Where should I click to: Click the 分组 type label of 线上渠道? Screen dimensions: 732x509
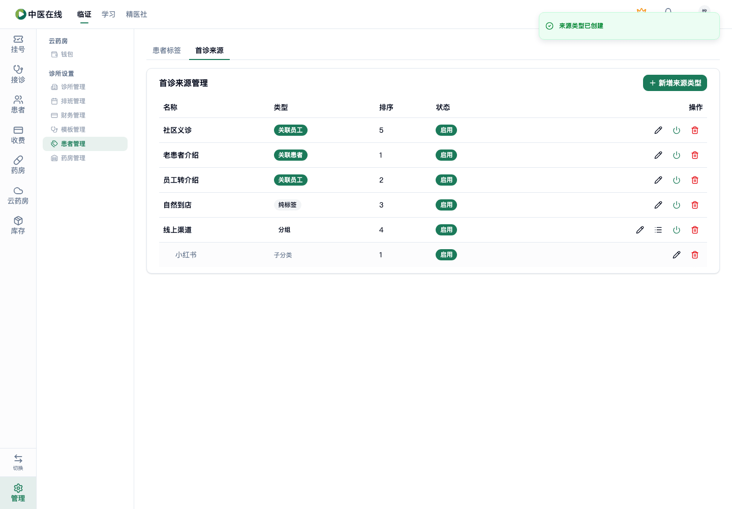[285, 230]
